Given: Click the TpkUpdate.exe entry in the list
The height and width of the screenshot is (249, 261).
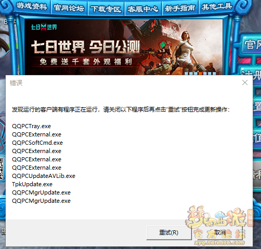Looking at the screenshot, I should pos(32,184).
